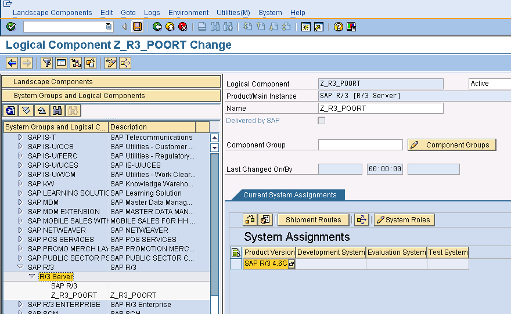
Task: Click into the Component Group field
Action: click(x=361, y=145)
